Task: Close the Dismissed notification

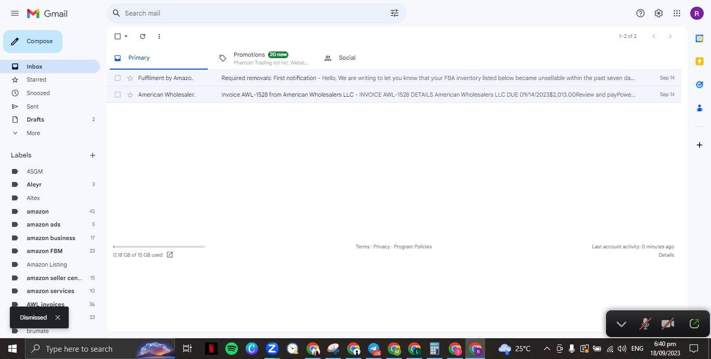Action: click(58, 317)
